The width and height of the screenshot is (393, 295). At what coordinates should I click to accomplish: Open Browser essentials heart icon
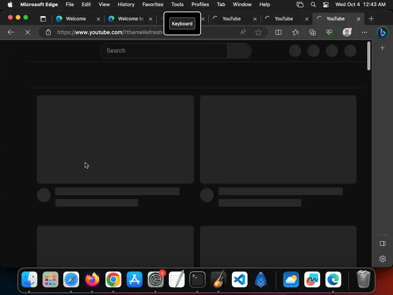click(329, 32)
